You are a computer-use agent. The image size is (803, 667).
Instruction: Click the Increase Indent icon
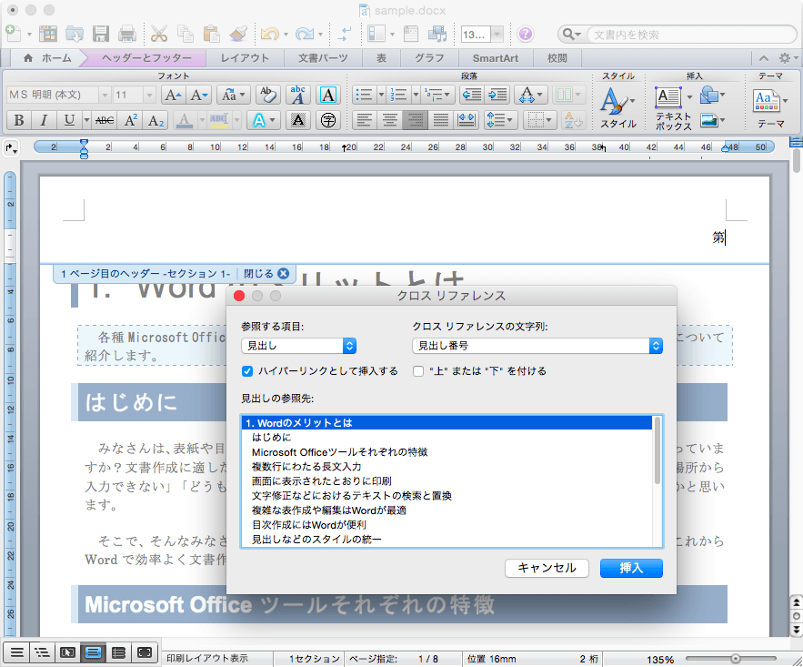pos(497,95)
